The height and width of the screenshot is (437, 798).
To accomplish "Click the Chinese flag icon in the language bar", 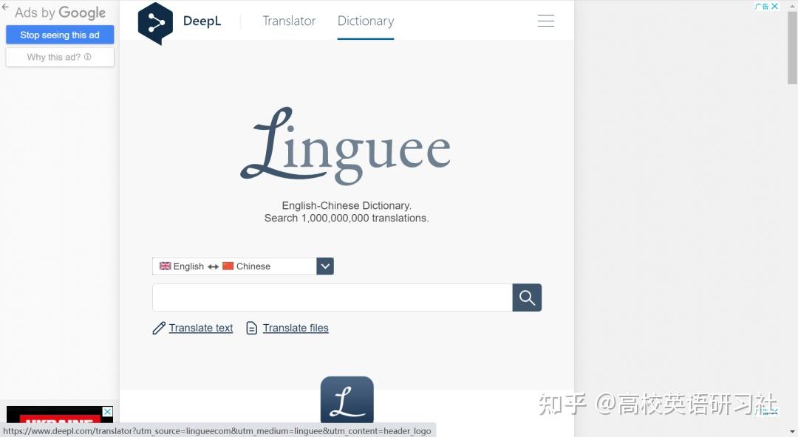I will (x=227, y=266).
